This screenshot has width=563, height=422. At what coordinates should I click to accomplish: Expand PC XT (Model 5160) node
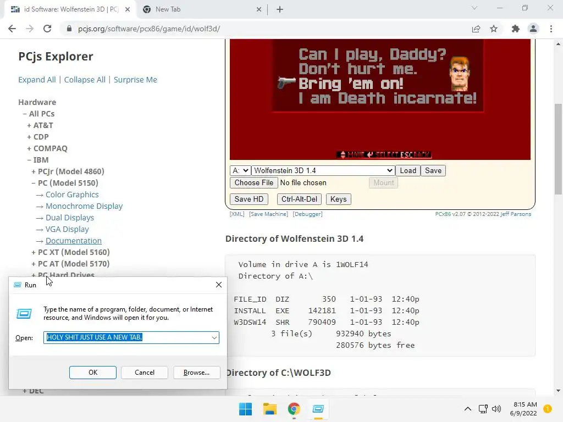70,252
